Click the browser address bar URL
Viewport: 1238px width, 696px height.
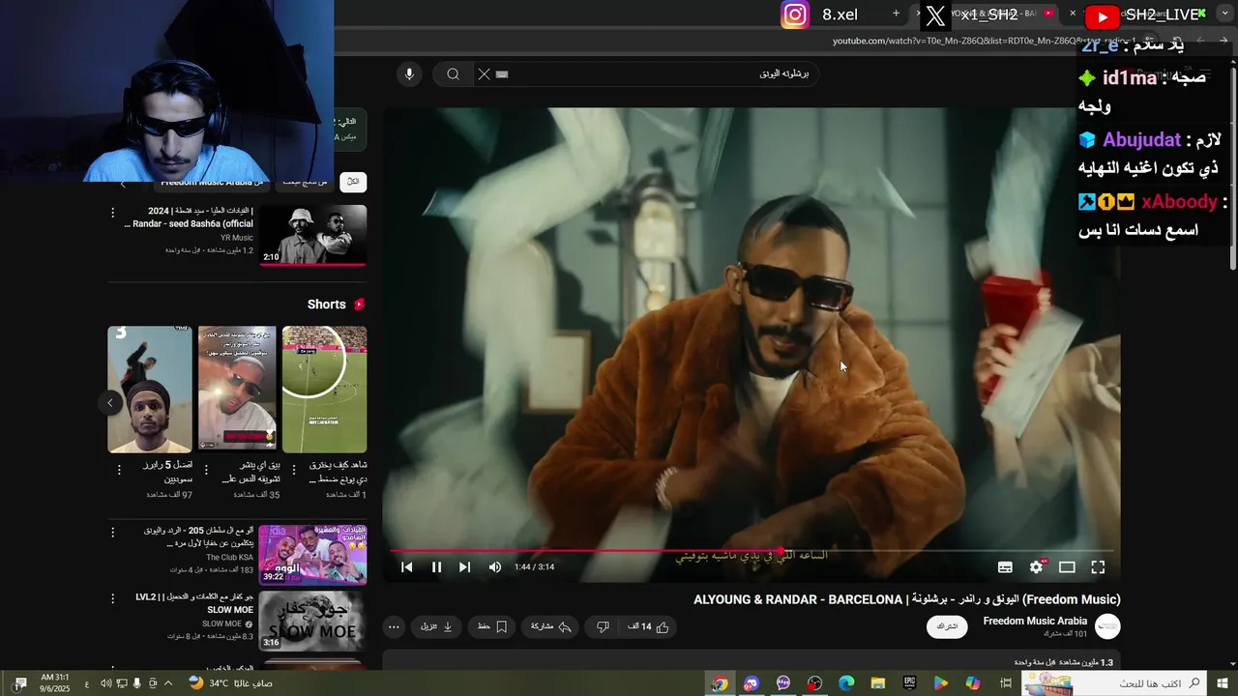(x=984, y=41)
